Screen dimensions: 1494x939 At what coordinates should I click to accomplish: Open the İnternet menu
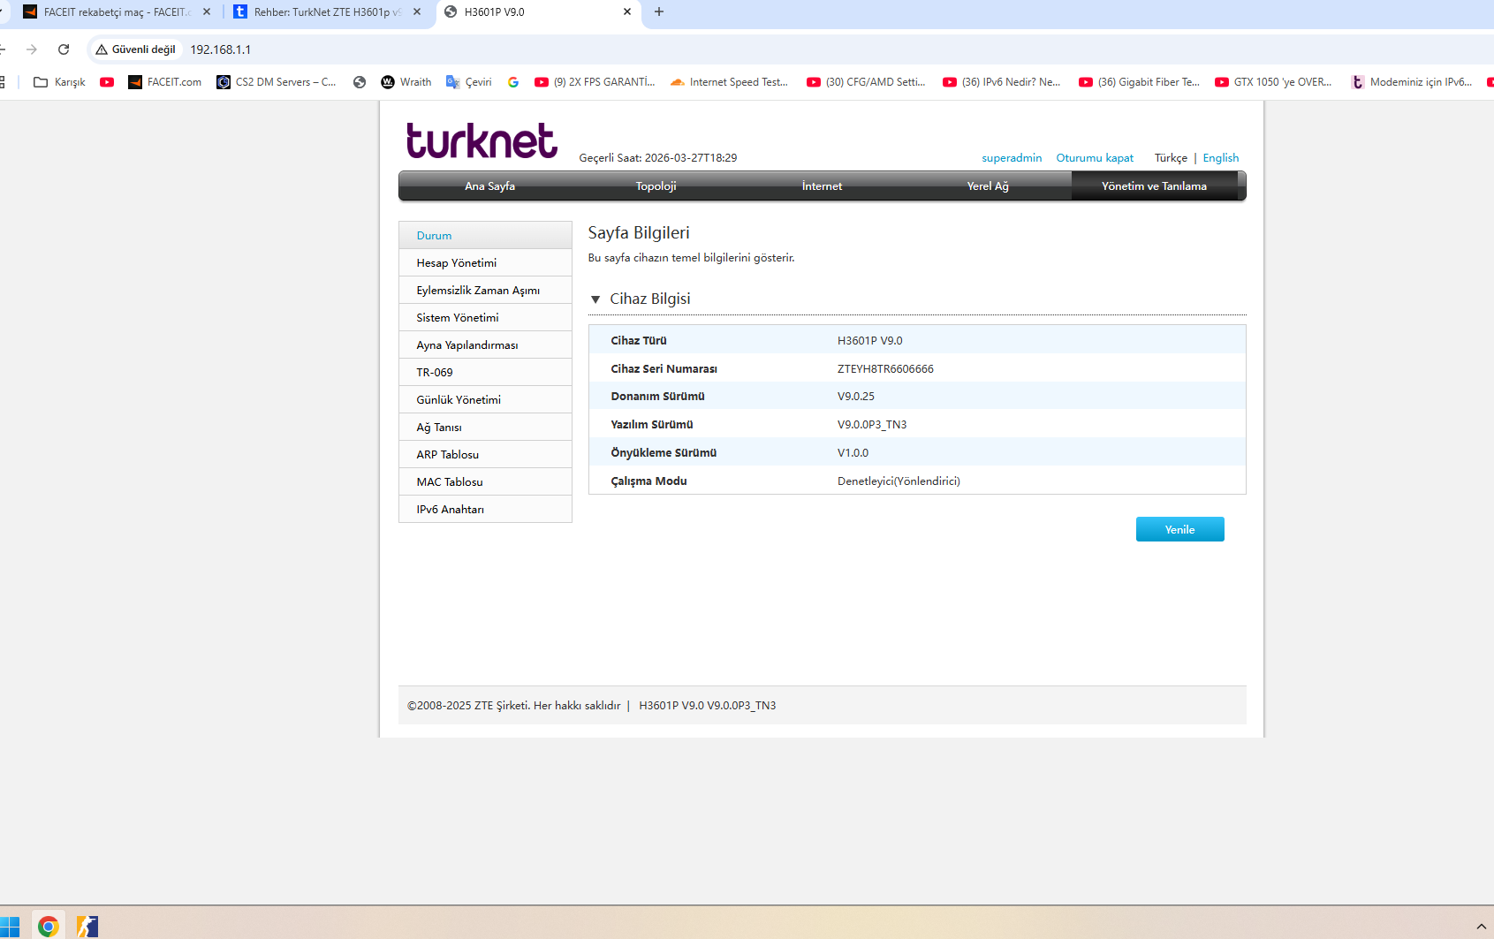click(x=822, y=186)
